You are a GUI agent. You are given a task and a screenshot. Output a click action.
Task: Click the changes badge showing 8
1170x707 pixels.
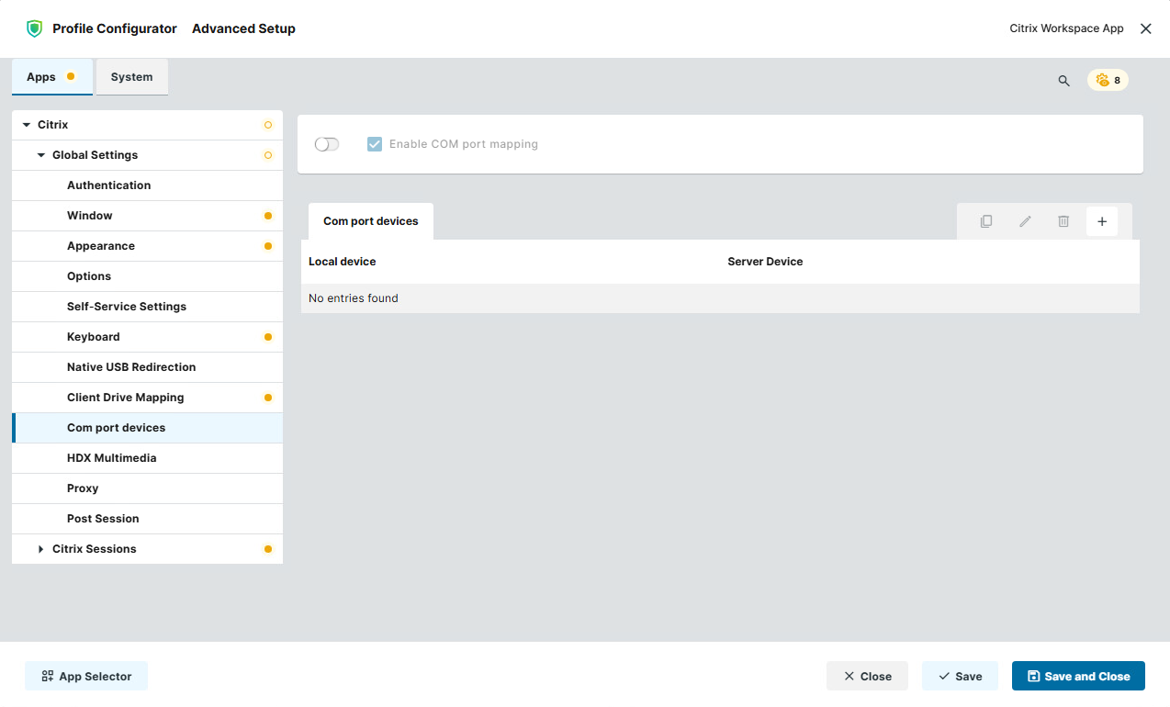point(1108,80)
